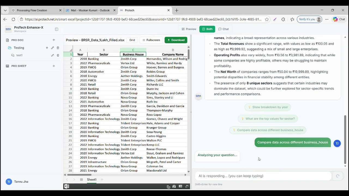Click the 'Compare data across different business_house' suggestion chip

tap(268, 130)
